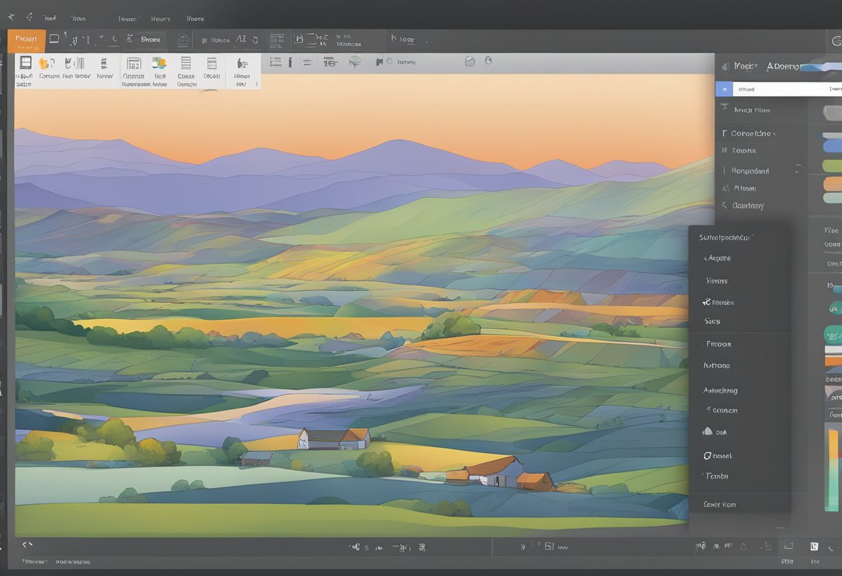Click the yellow-green image icon in the ribbon
The width and height of the screenshot is (842, 576).
(159, 63)
